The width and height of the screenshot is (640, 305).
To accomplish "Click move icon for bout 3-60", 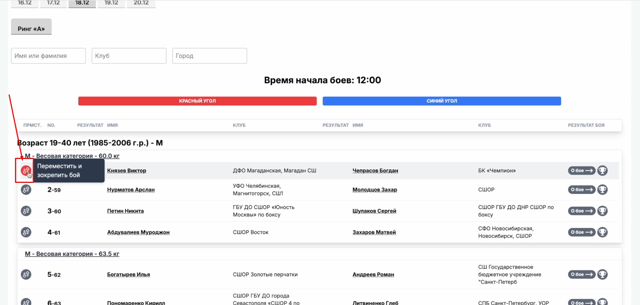I will point(26,211).
